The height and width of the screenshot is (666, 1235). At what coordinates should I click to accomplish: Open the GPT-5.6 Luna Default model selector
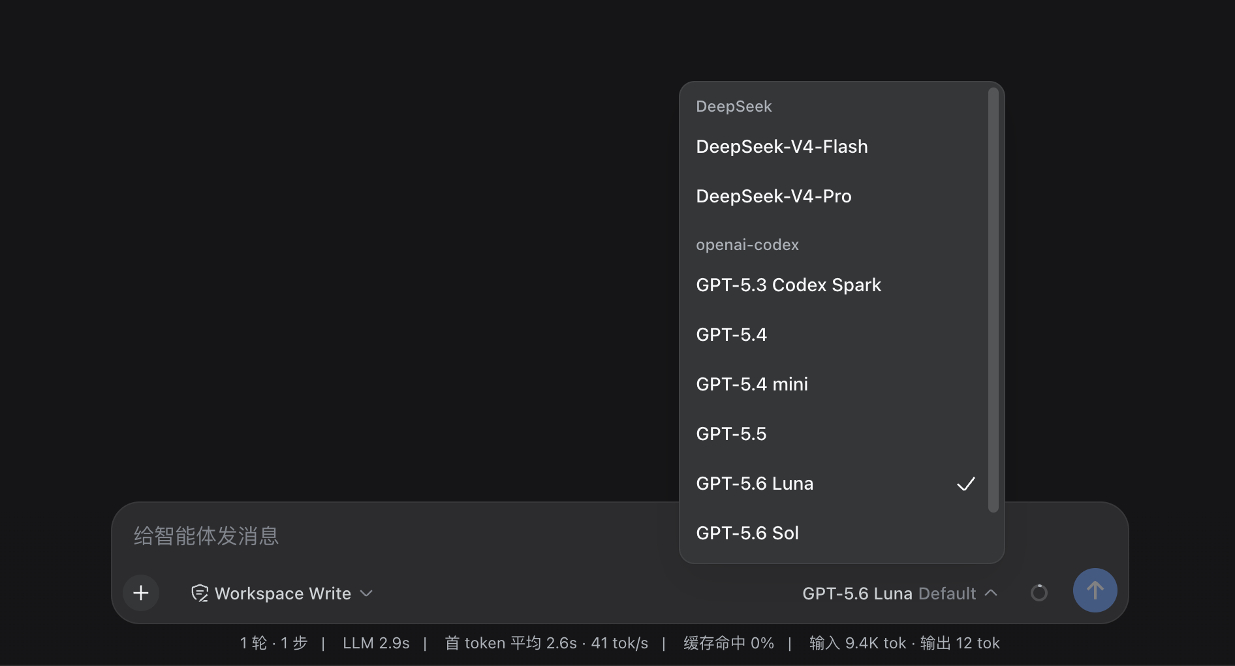(899, 593)
